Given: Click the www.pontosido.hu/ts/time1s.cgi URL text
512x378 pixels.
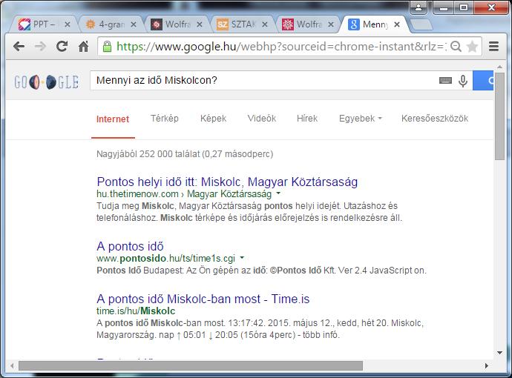Looking at the screenshot, I should (166, 259).
